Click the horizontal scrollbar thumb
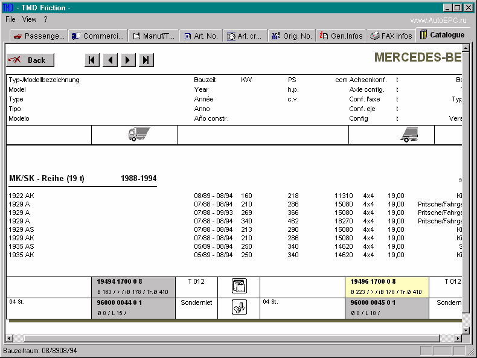 232,338
